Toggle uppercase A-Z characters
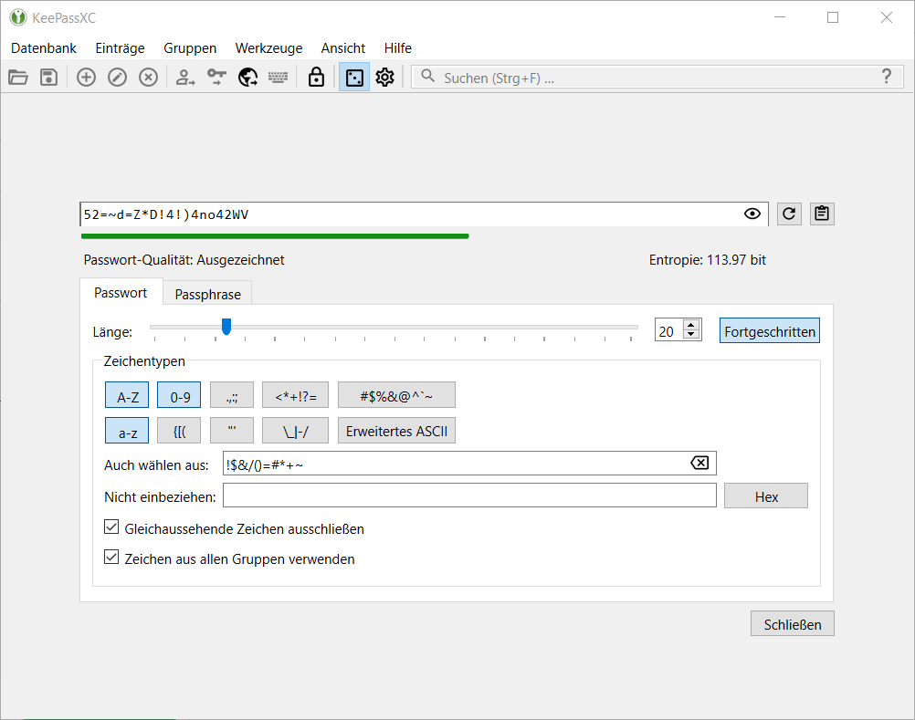 coord(127,395)
